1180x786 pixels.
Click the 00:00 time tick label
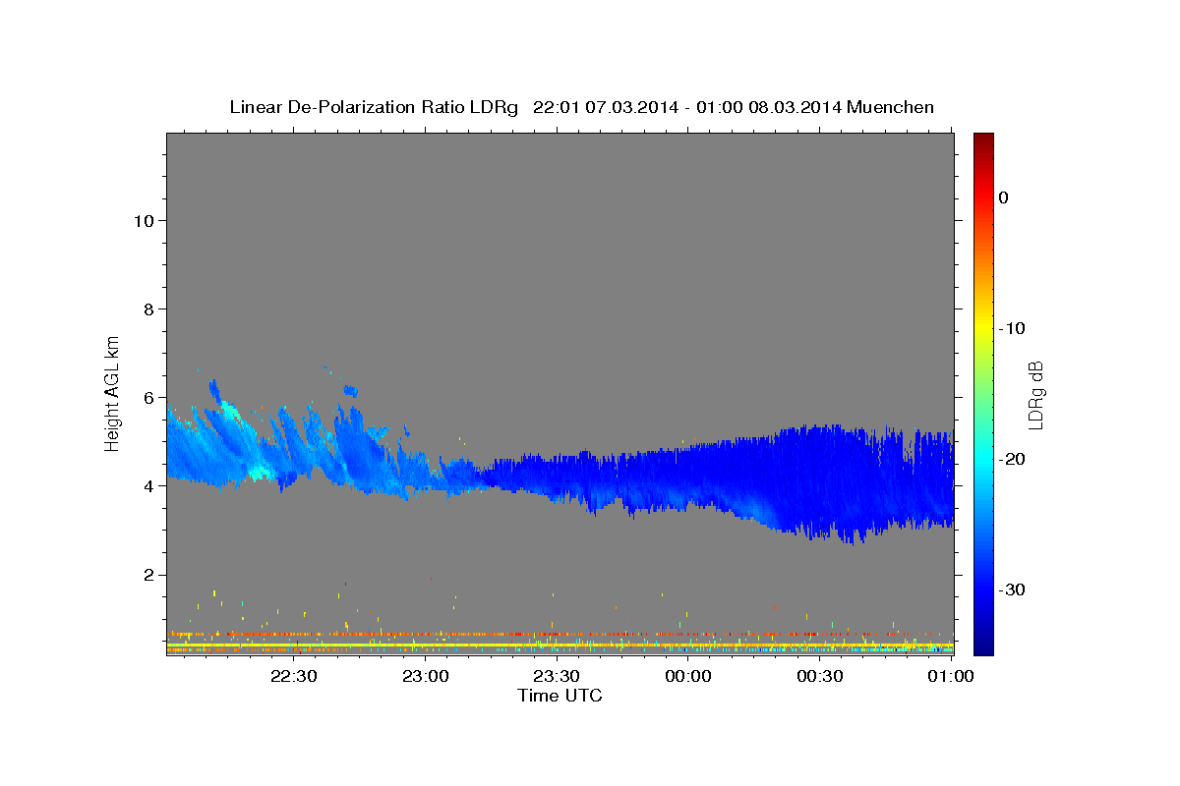(x=688, y=676)
